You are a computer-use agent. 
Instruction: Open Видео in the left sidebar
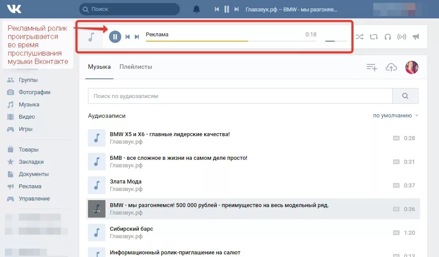click(27, 117)
